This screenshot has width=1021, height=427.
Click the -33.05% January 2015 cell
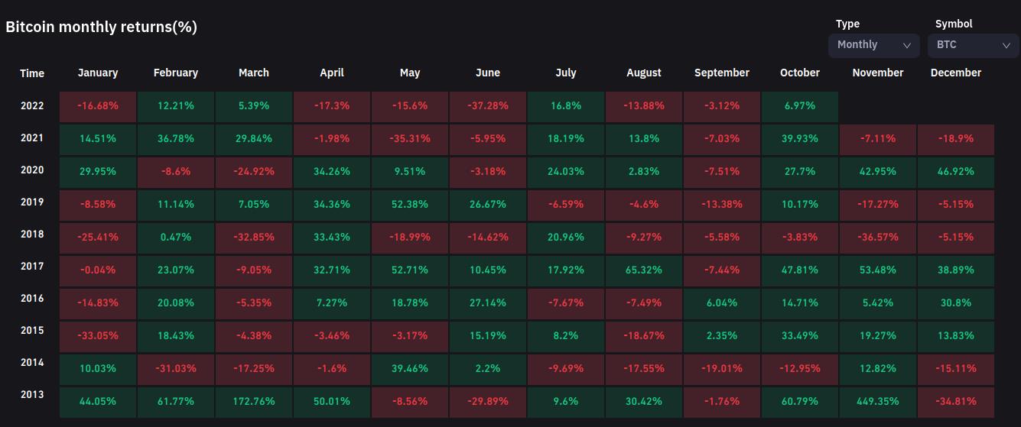[98, 336]
